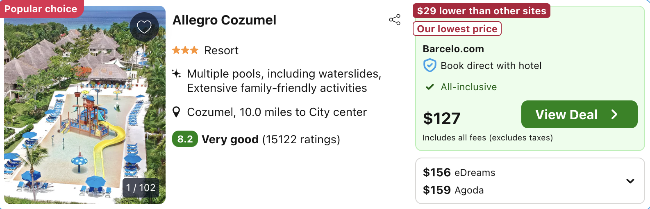650x209 pixels.
Task: Click the location pin icon
Action: (176, 112)
